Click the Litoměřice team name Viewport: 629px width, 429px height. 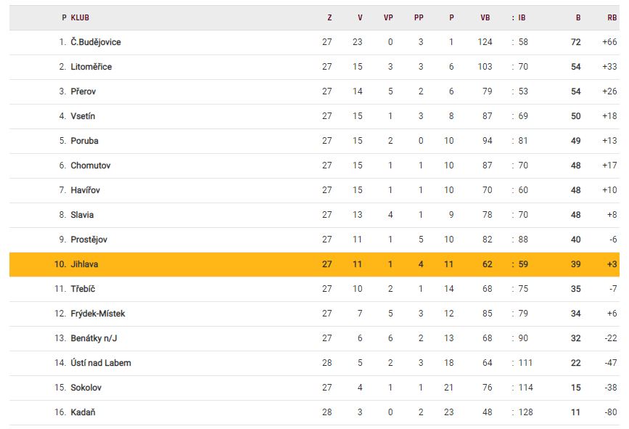[91, 67]
